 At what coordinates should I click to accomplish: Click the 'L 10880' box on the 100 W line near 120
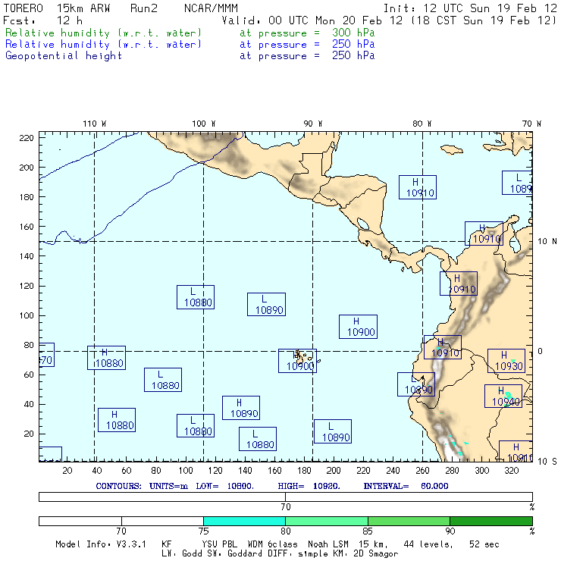click(x=196, y=297)
